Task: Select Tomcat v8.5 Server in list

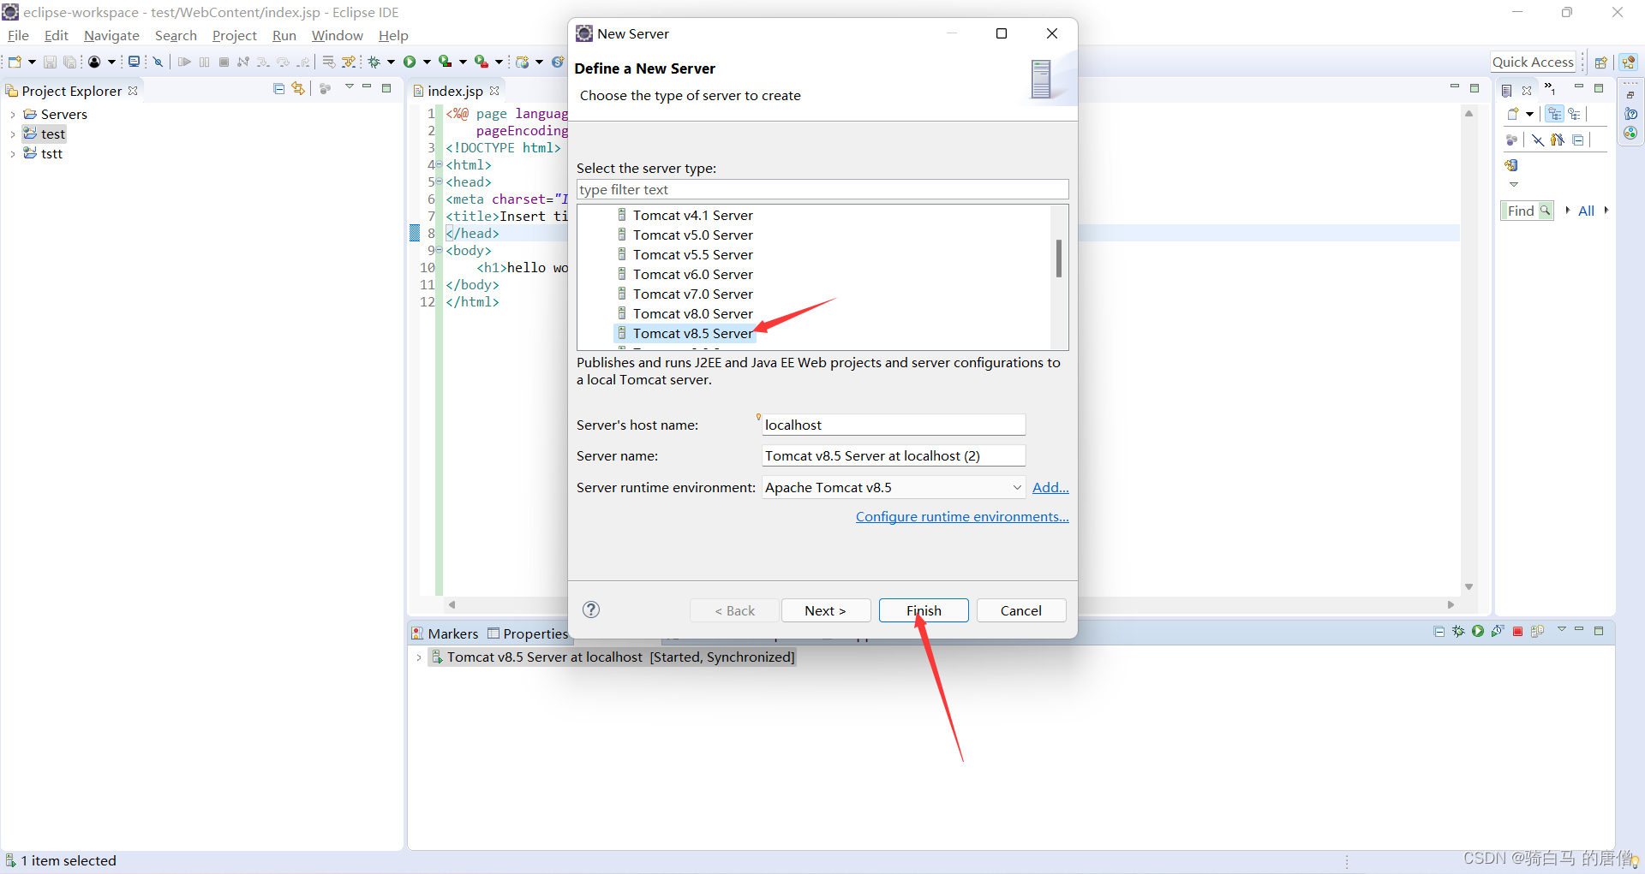Action: (692, 334)
